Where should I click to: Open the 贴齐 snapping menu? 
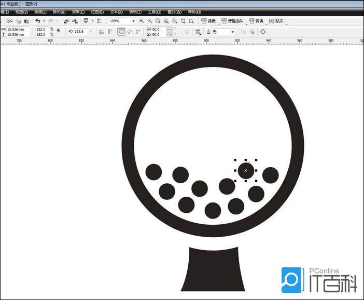point(276,21)
